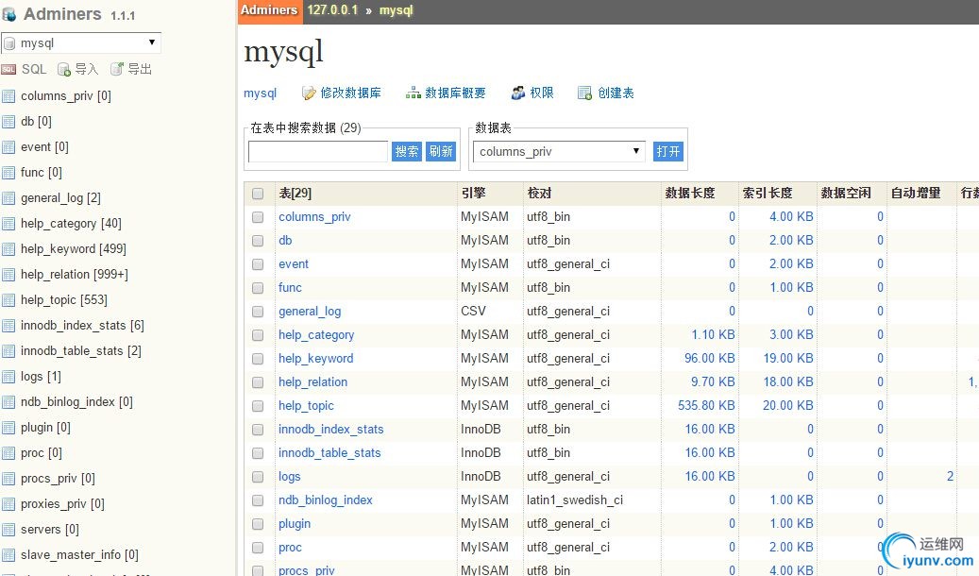Screen dimensions: 979x576
Task: Check the columns_priv row checkbox
Action: pos(258,217)
